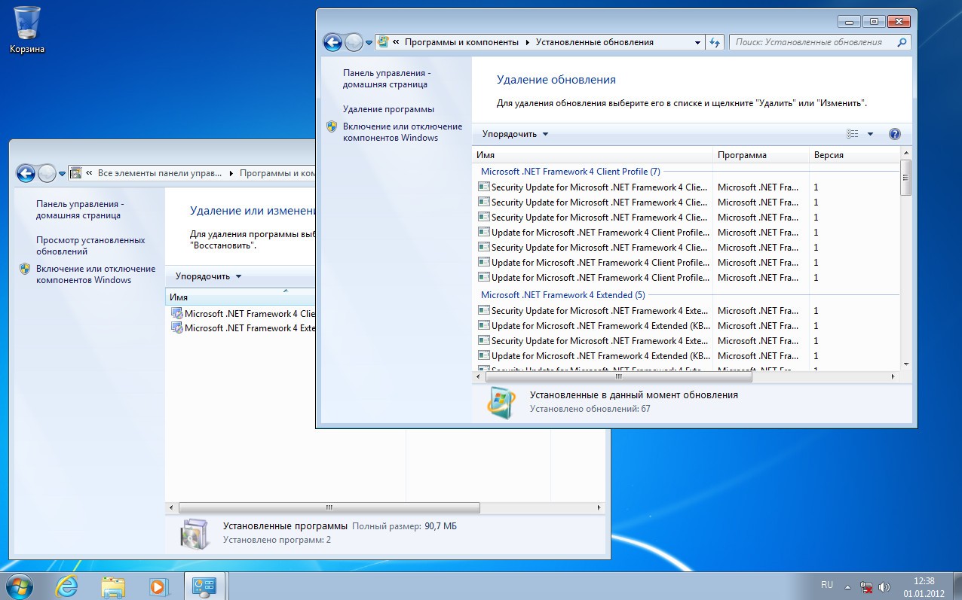Click the installed programs icon in the rear details pane
This screenshot has width=962, height=600.
pos(195,534)
